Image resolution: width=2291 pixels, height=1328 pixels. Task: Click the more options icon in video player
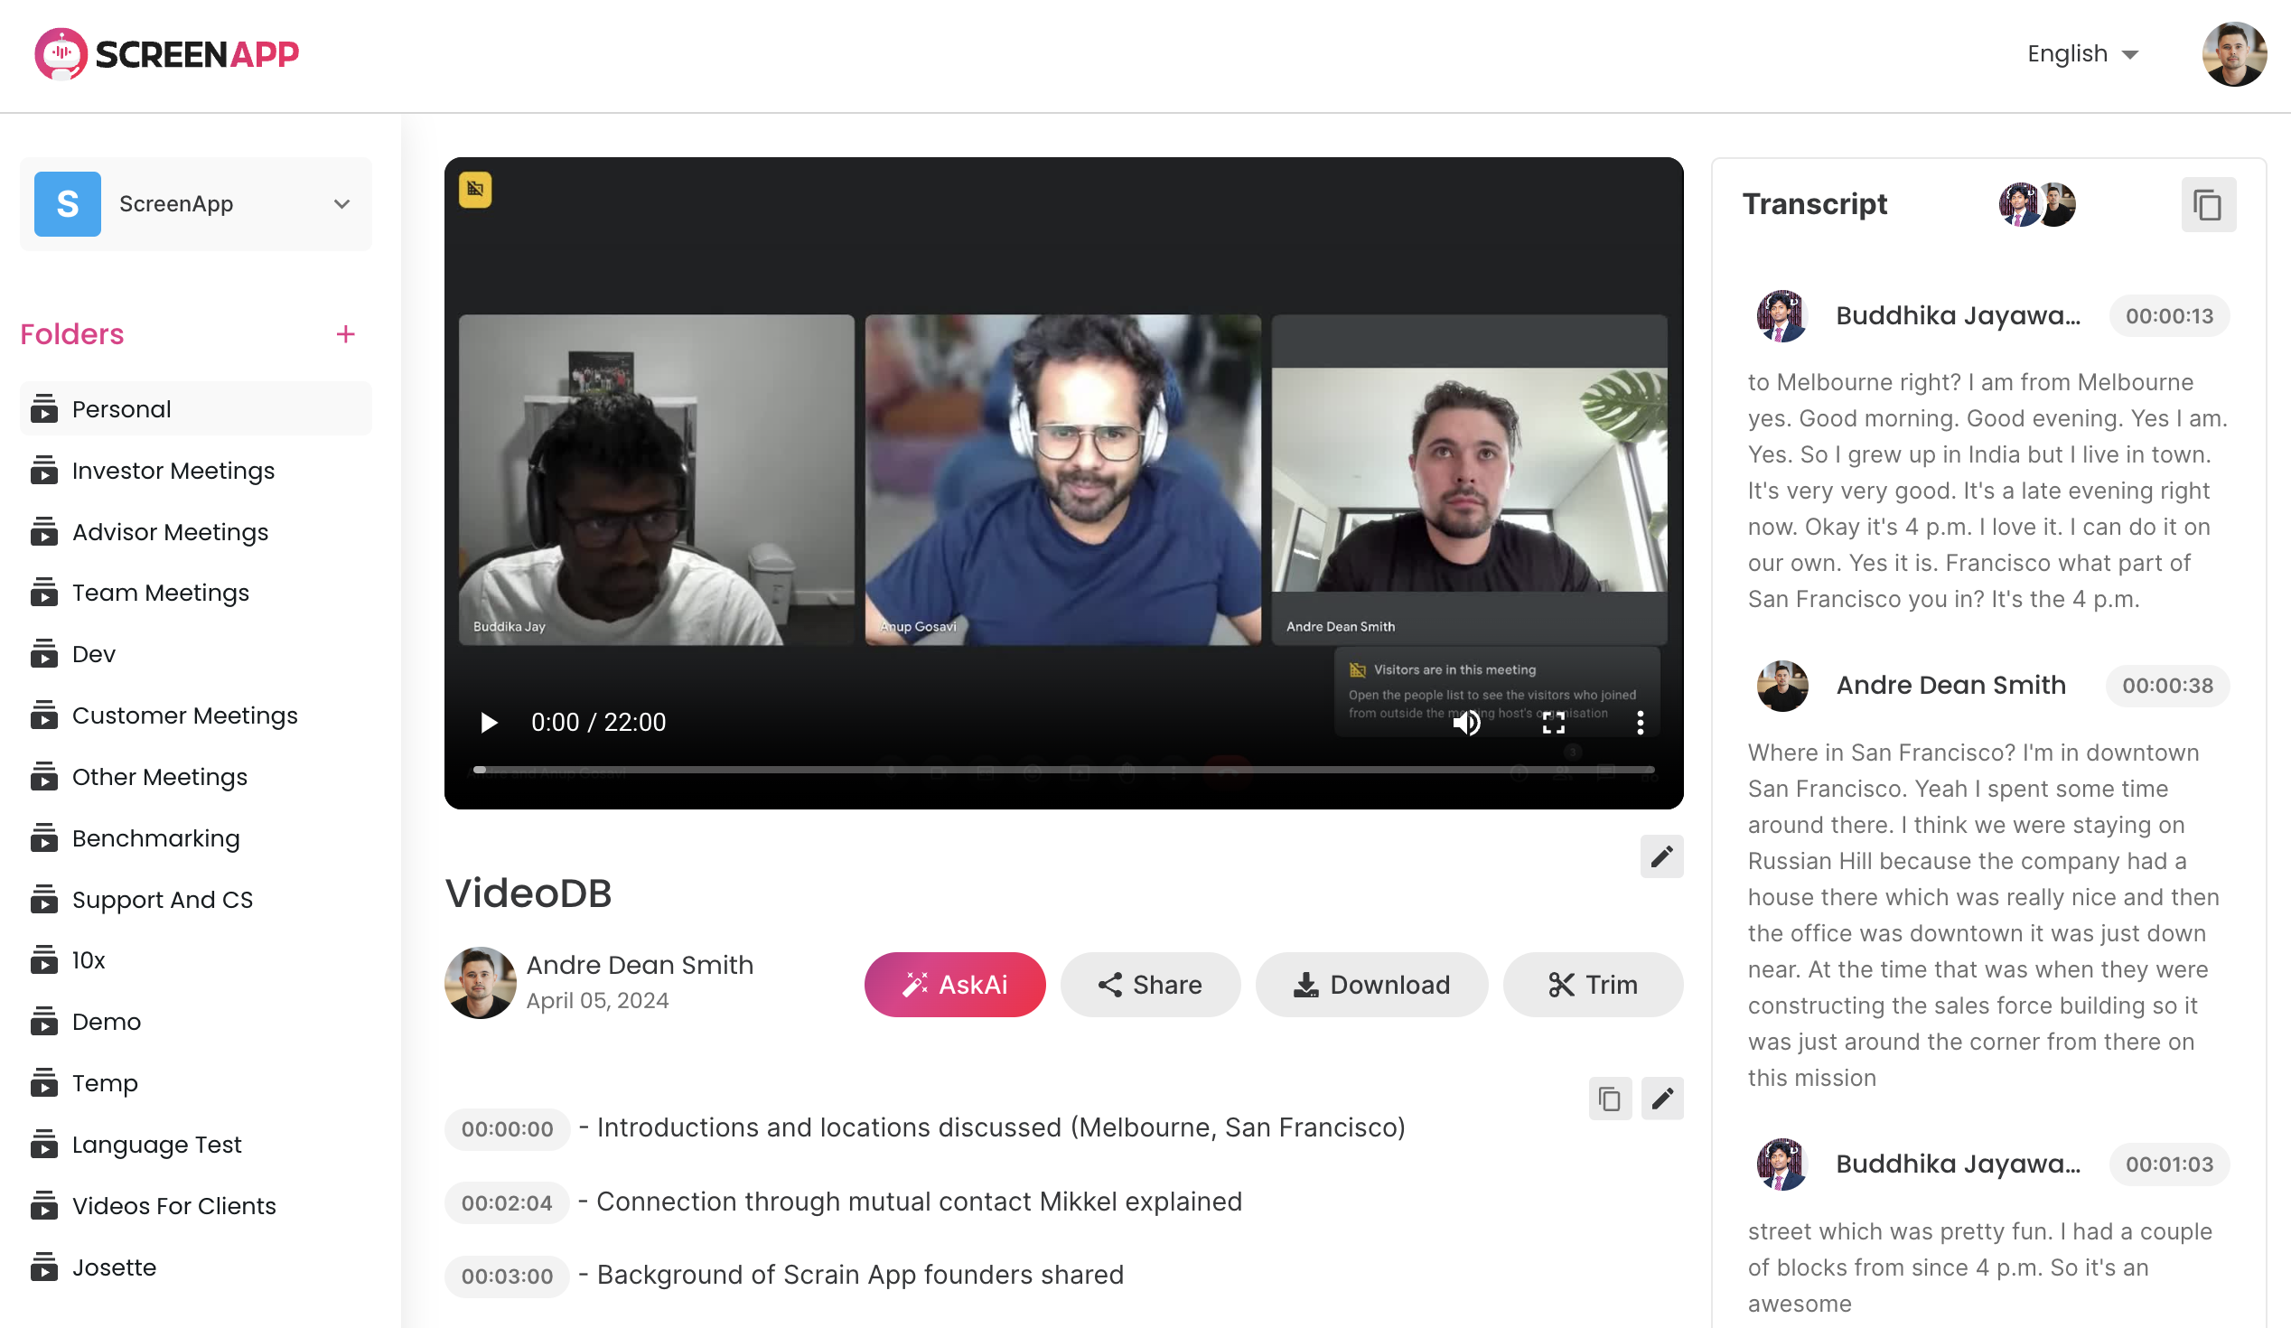click(1639, 721)
